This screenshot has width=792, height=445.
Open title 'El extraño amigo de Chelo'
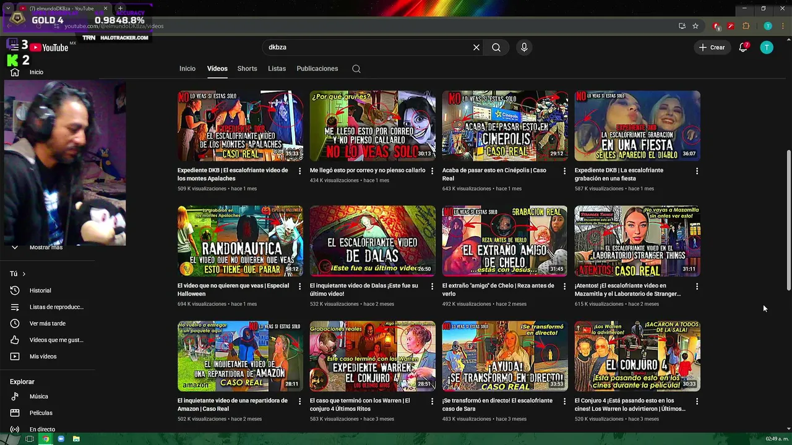(x=498, y=290)
